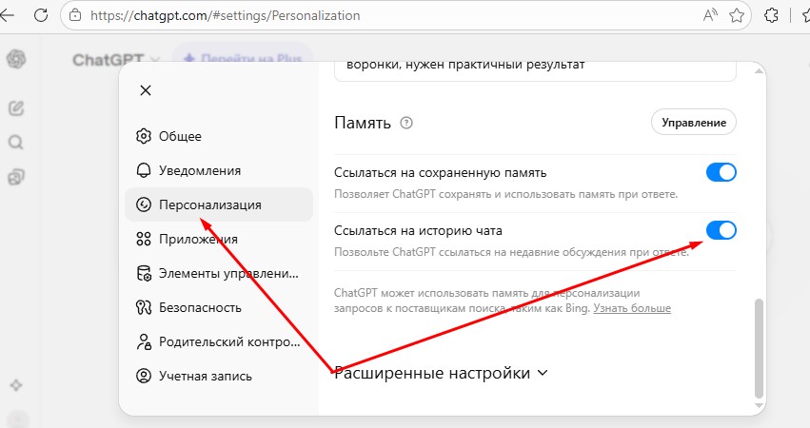Screen dimensions: 810x428
Task: Click the help icon next to Память
Action: click(x=406, y=123)
